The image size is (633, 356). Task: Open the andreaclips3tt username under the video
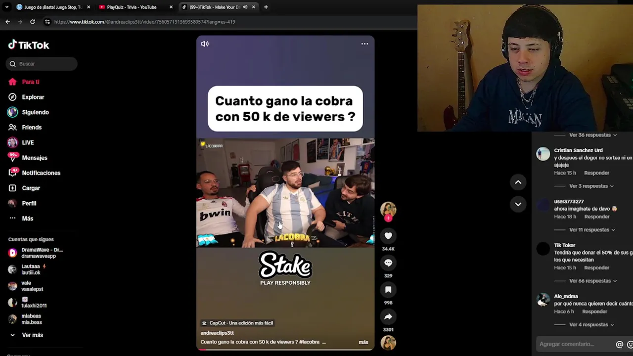tap(217, 333)
